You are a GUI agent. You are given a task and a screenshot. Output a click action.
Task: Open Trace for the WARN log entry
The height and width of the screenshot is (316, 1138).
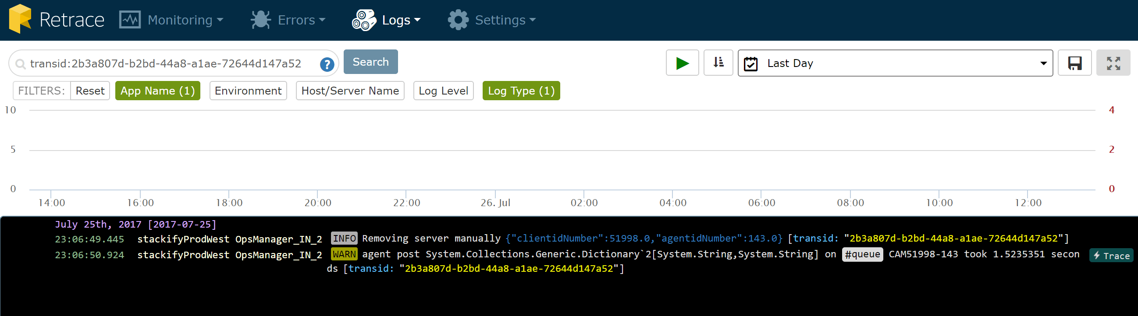(x=1111, y=256)
